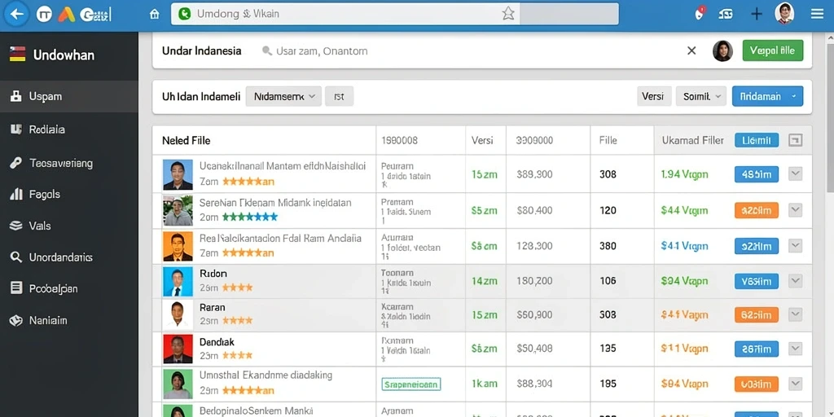The width and height of the screenshot is (834, 417).
Task: Open Fagols in the sidebar
Action: [69, 194]
